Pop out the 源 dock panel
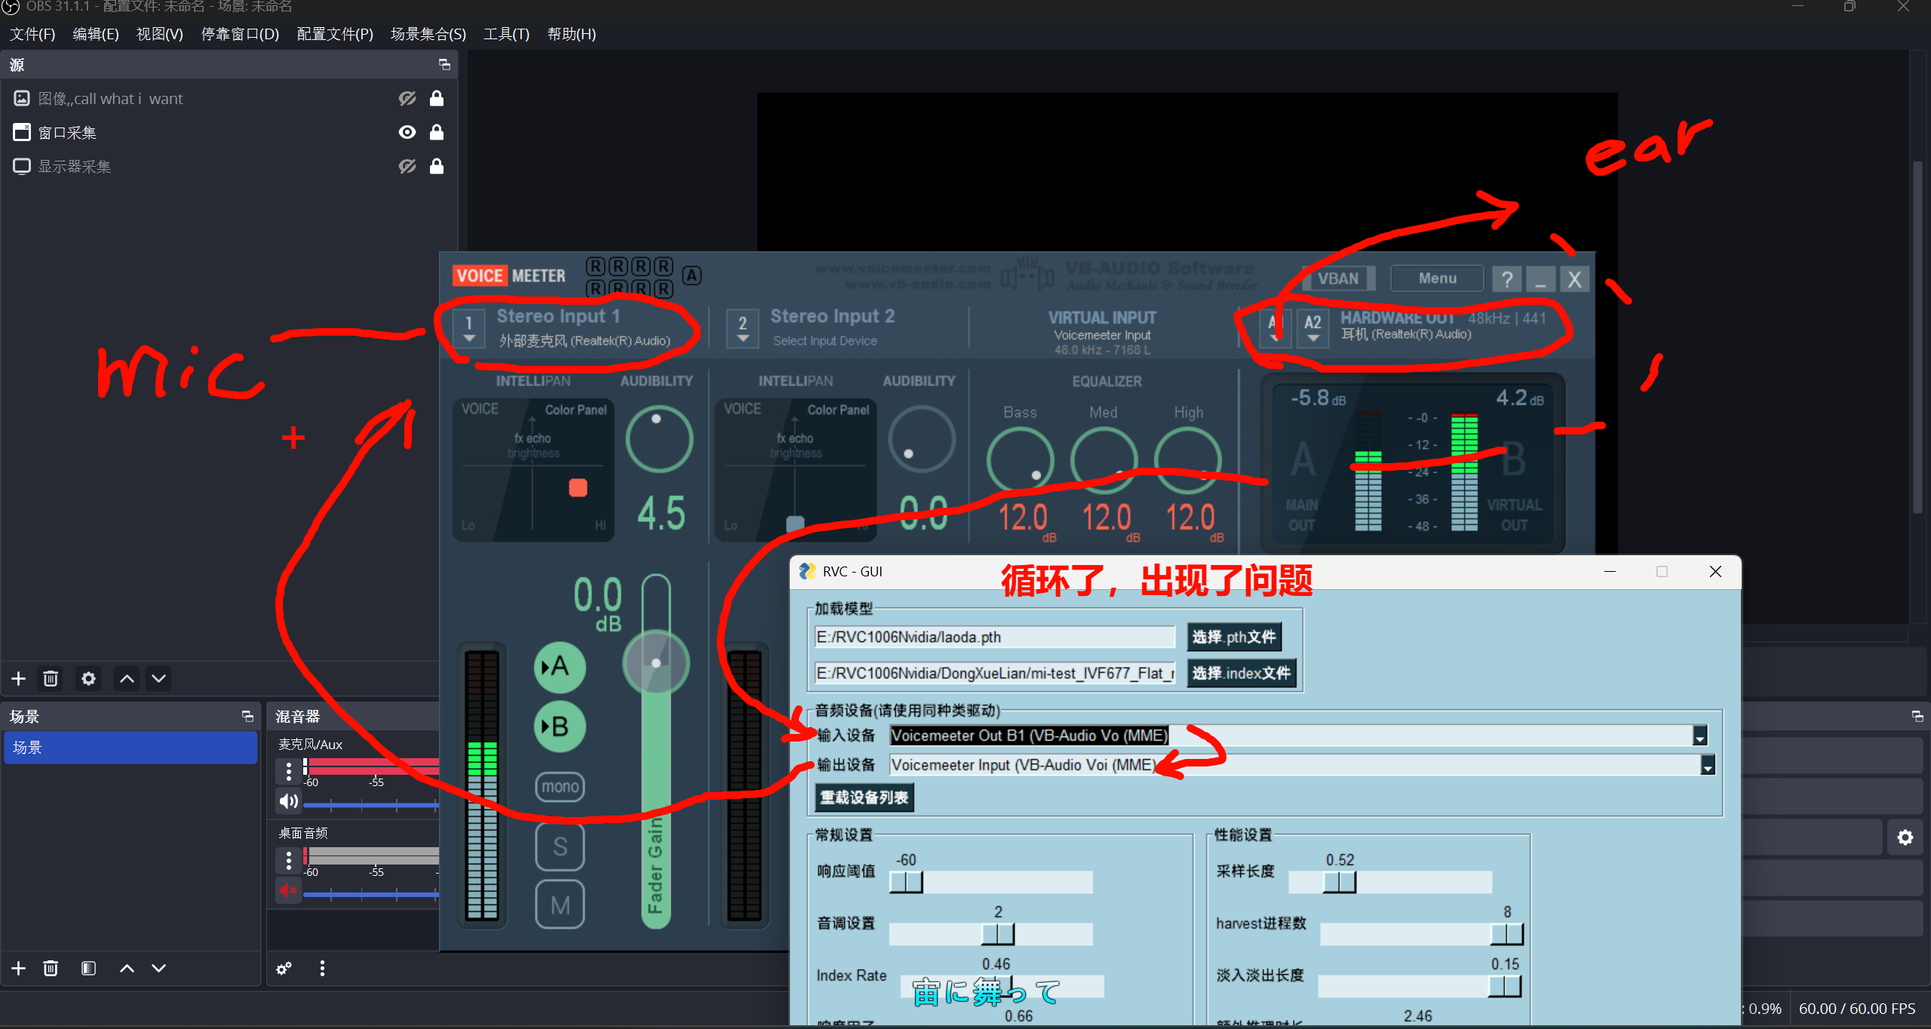The width and height of the screenshot is (1931, 1029). pos(444,65)
